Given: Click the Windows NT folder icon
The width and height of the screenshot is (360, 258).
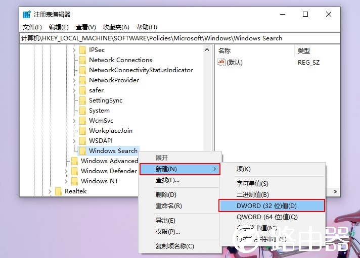Looking at the screenshot, I should 74,181.
